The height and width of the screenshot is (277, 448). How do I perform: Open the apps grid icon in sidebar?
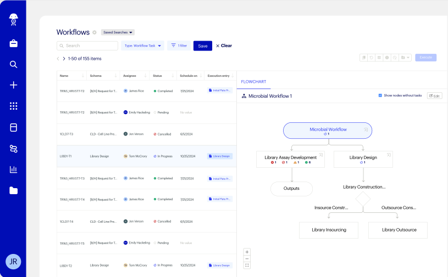(x=14, y=106)
